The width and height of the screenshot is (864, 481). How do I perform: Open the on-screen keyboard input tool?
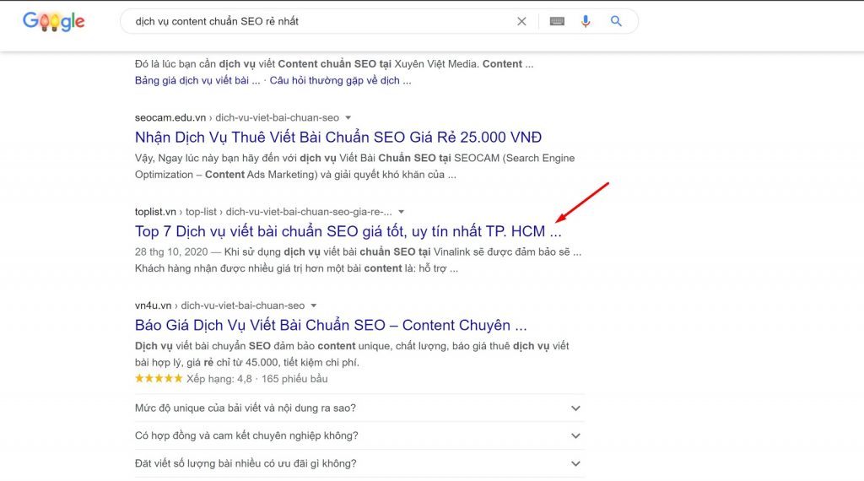point(557,22)
